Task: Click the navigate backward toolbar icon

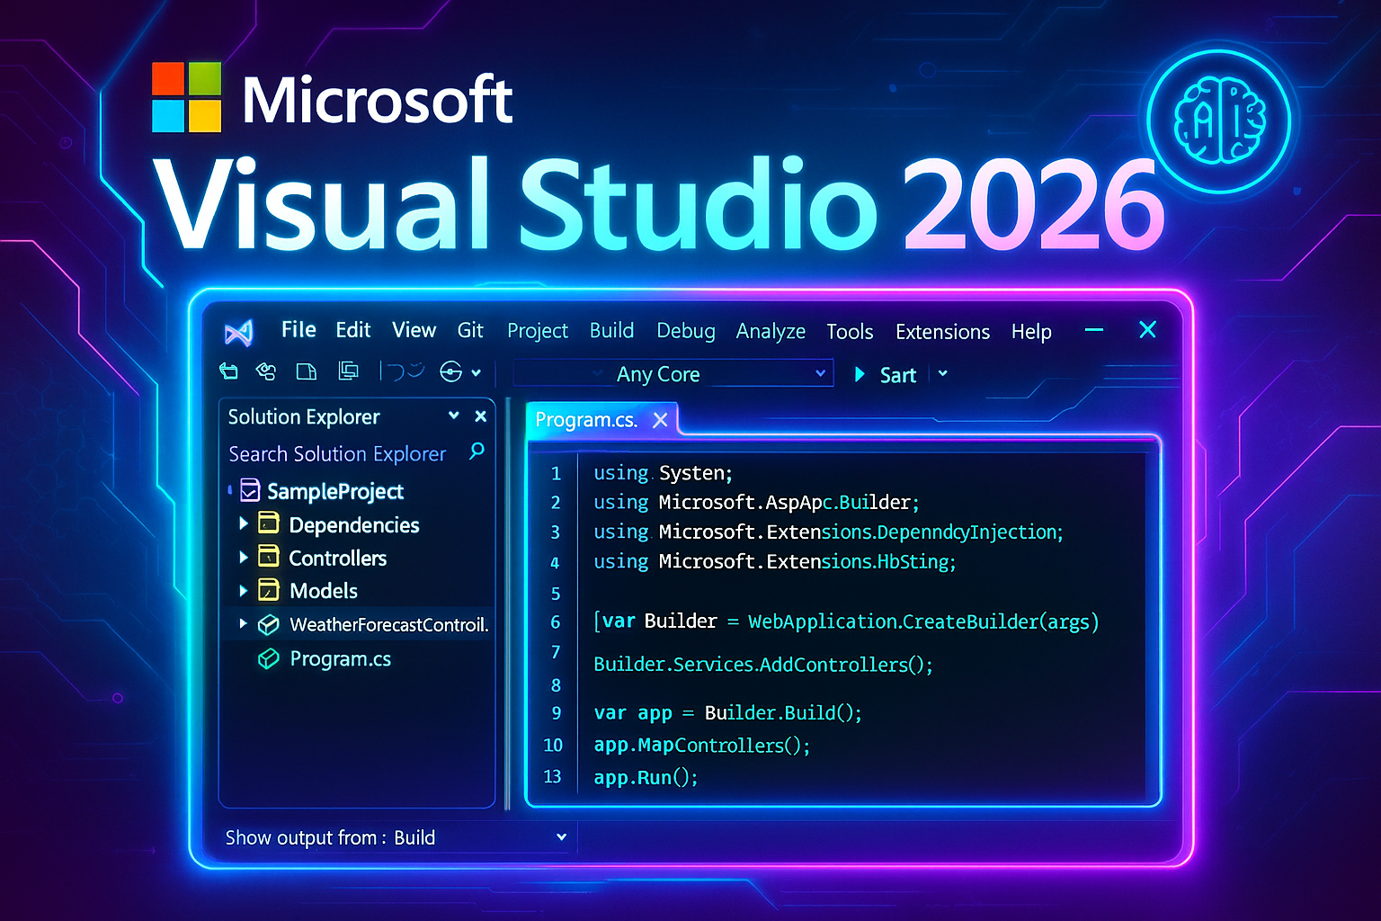Action: (x=229, y=371)
